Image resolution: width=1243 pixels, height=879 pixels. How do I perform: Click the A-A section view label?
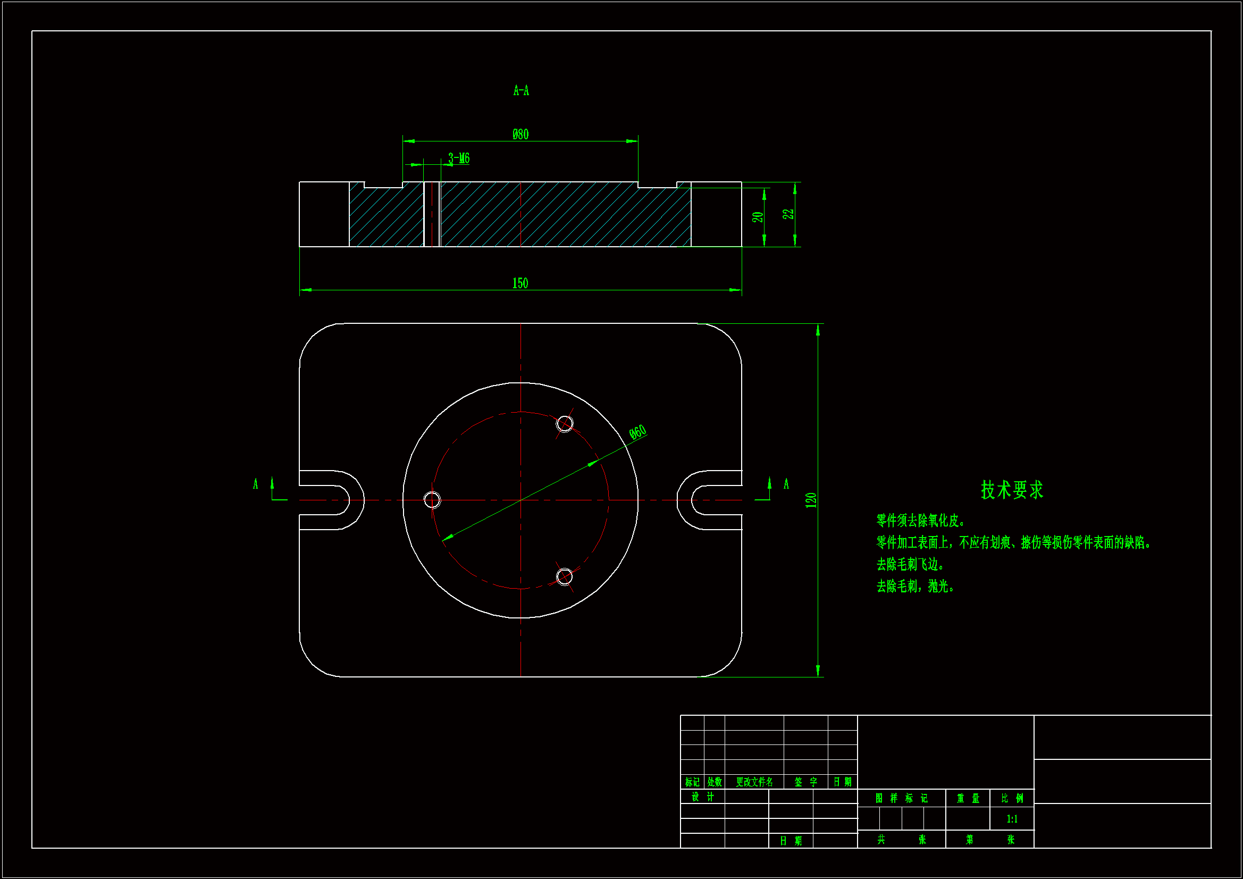(521, 90)
